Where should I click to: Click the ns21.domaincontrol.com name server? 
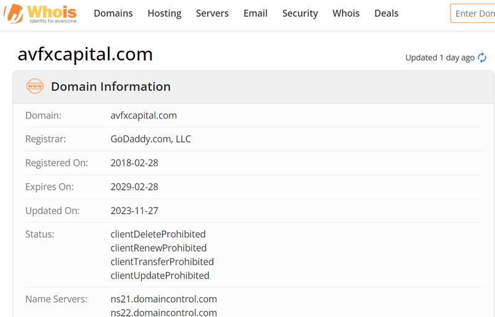163,299
